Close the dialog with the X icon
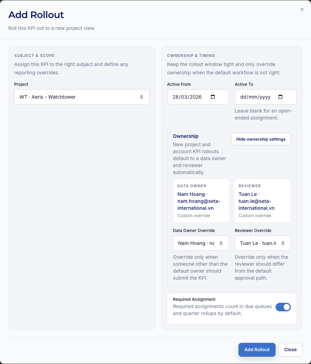The image size is (311, 364). pyautogui.click(x=302, y=9)
